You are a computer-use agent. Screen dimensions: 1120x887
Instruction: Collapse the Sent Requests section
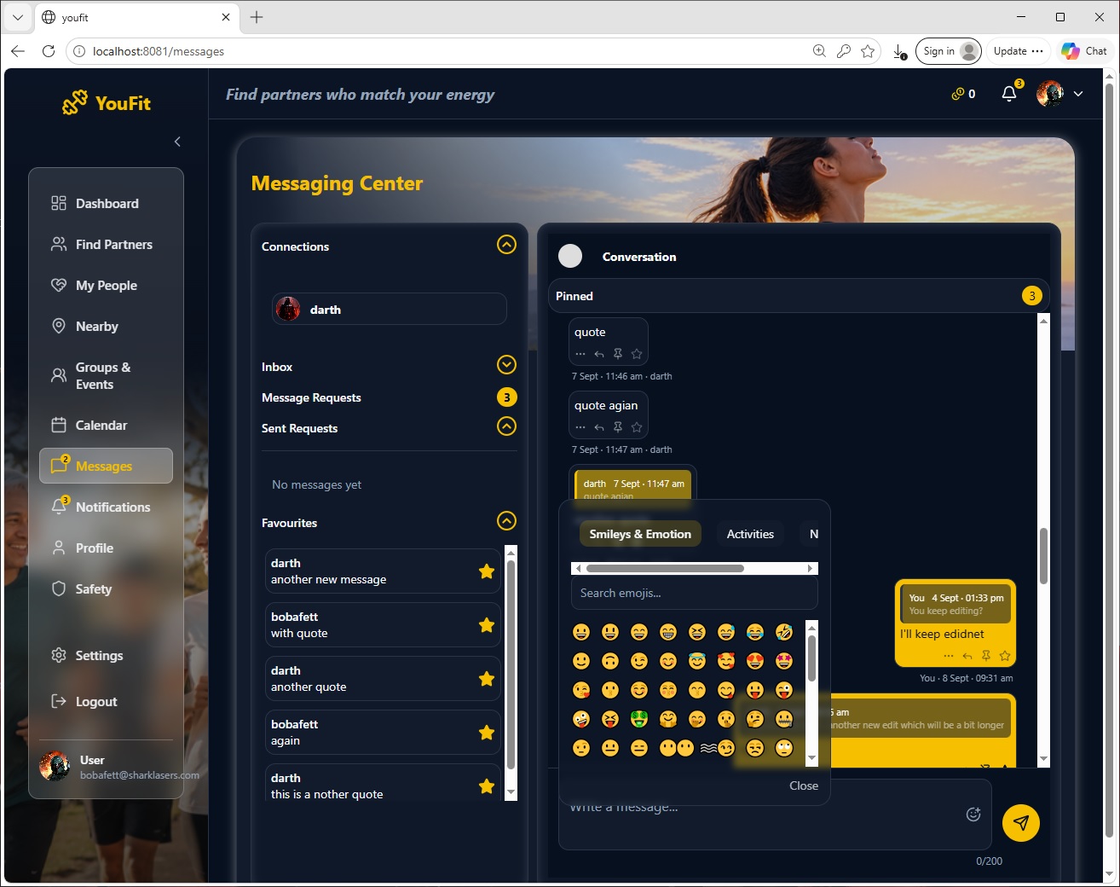tap(506, 426)
